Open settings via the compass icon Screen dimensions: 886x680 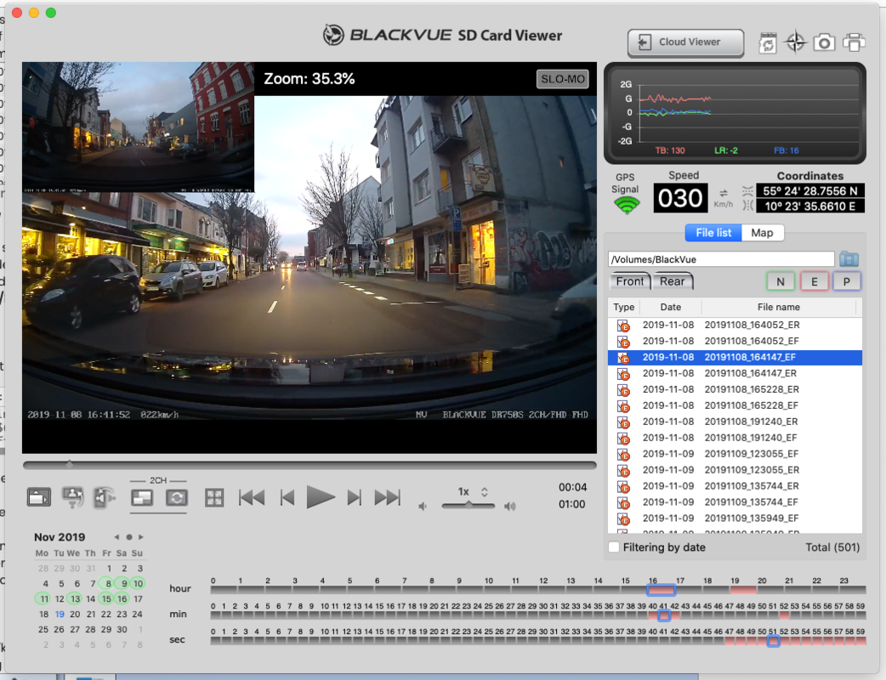point(795,42)
